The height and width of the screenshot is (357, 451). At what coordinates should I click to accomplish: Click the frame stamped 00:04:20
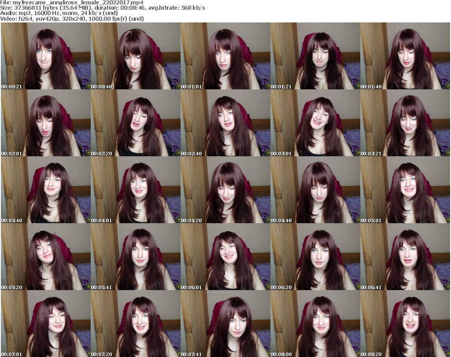click(225, 190)
